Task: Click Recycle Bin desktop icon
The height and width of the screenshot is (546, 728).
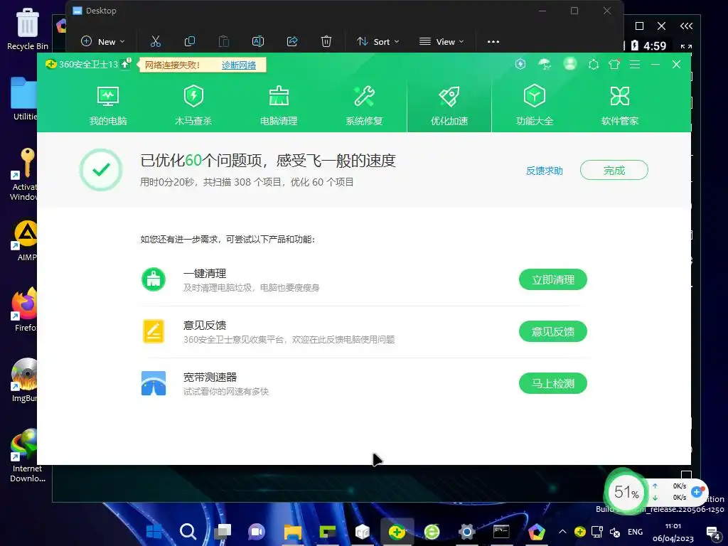Action: [28, 28]
